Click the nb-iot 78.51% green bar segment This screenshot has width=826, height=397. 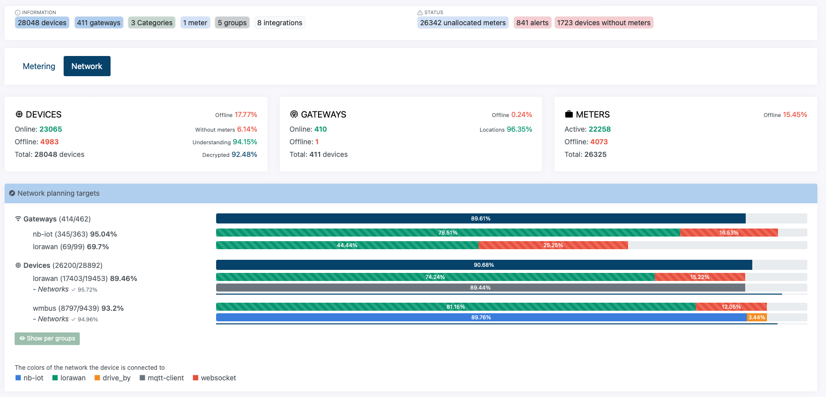click(x=448, y=233)
